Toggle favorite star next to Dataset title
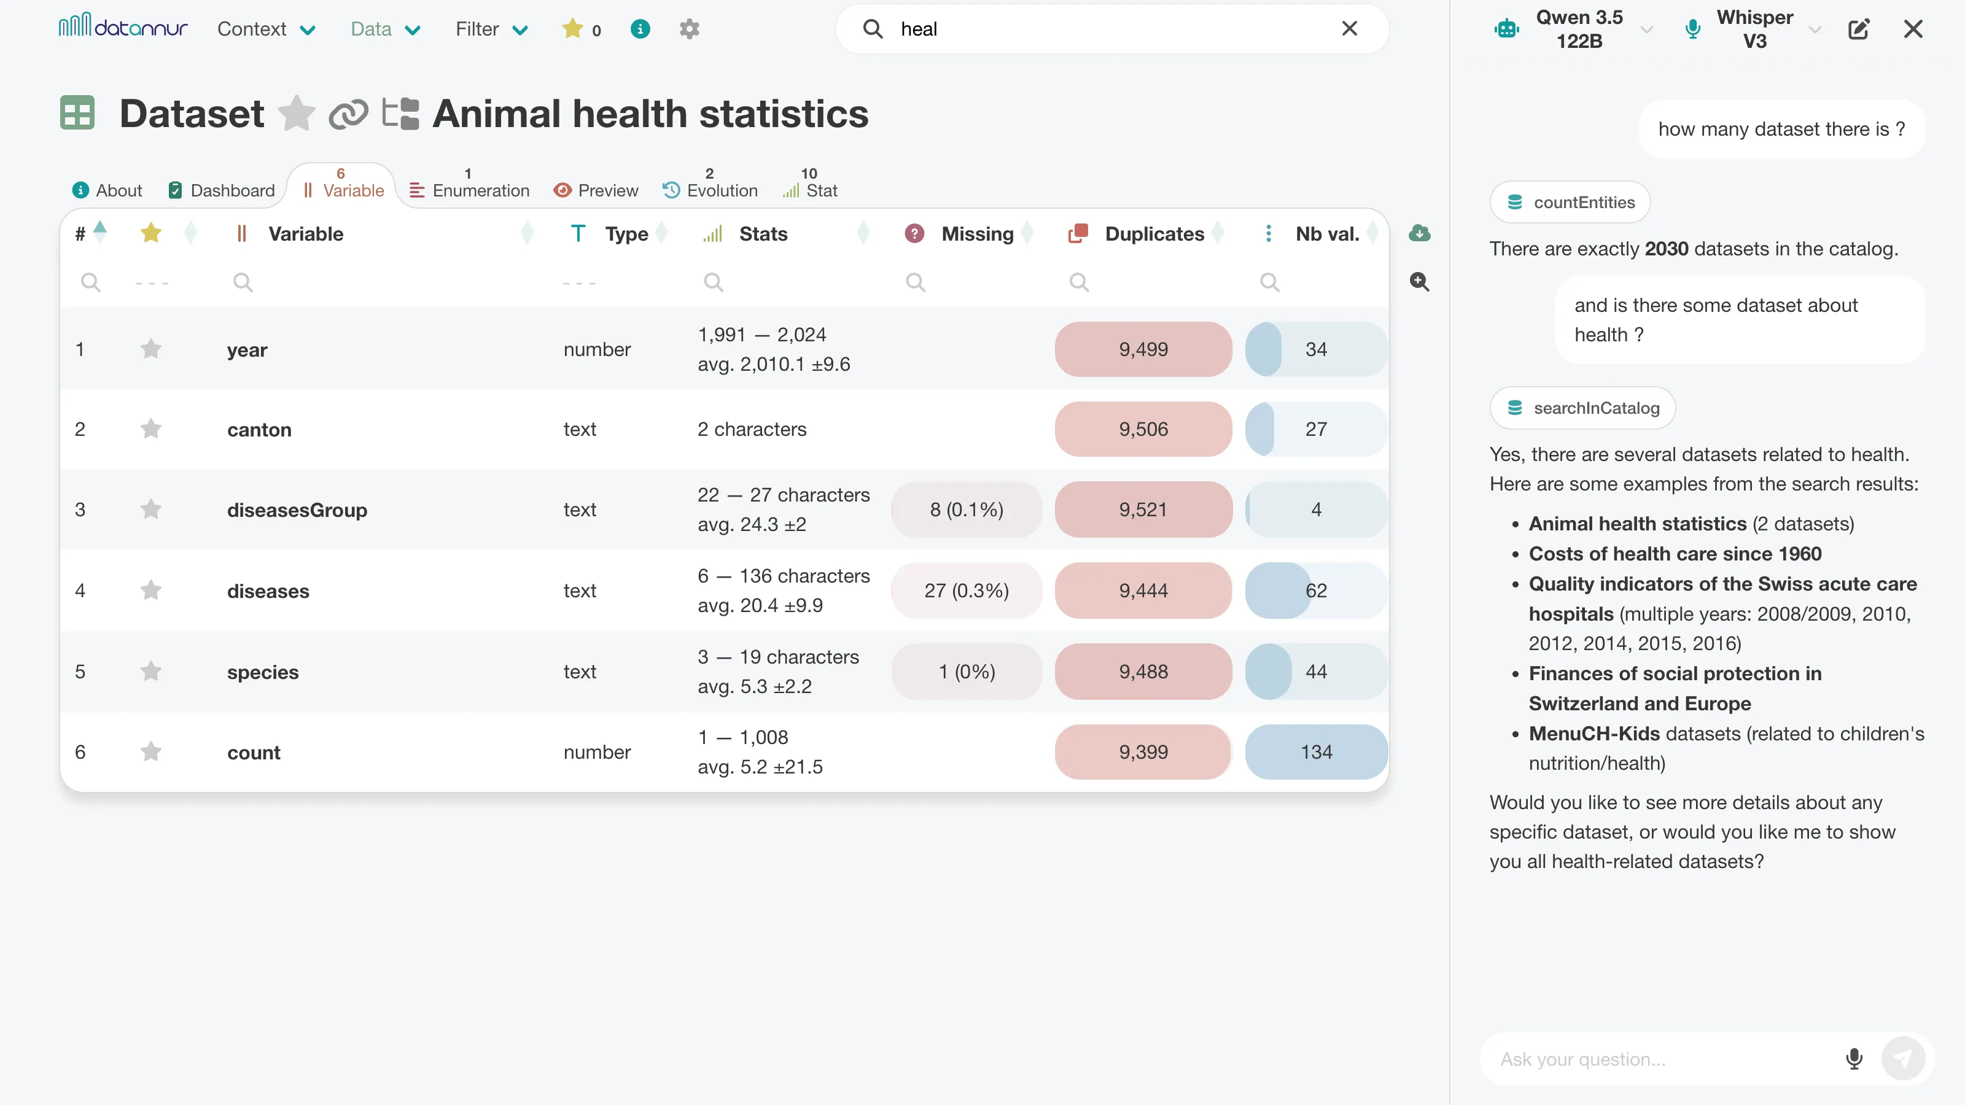 [x=296, y=114]
